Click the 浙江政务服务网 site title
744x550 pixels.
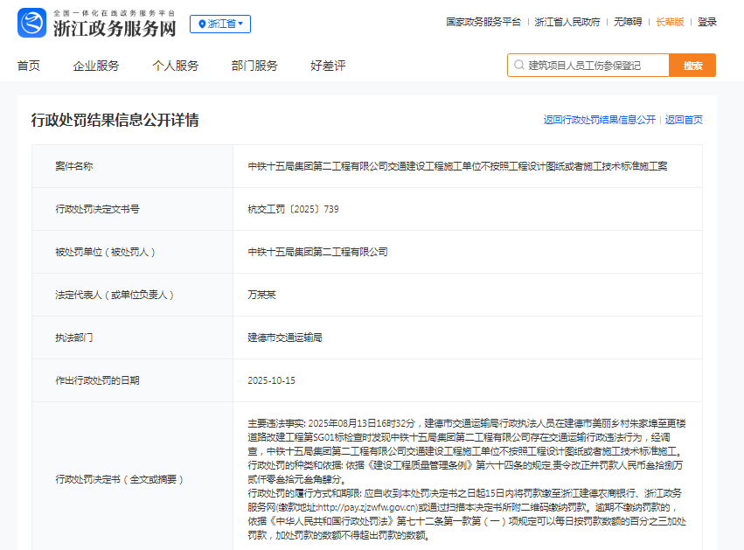click(x=115, y=28)
